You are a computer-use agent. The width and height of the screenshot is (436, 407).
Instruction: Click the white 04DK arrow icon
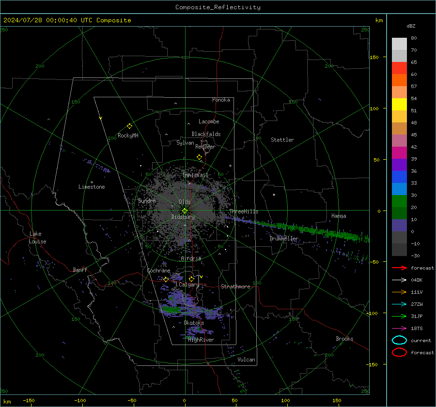(399, 280)
